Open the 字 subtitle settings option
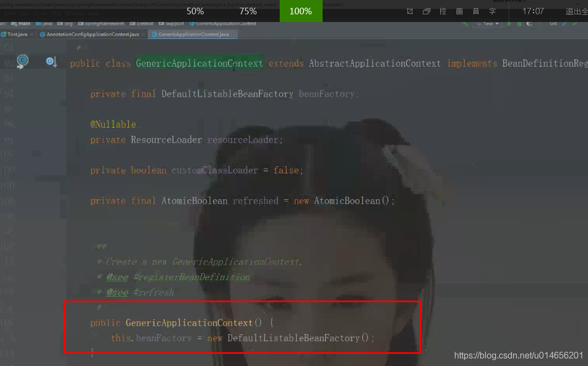The image size is (588, 366). [492, 12]
